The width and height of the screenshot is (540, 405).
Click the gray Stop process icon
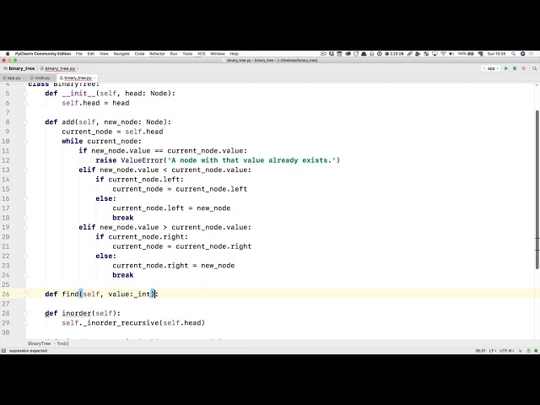tap(524, 68)
